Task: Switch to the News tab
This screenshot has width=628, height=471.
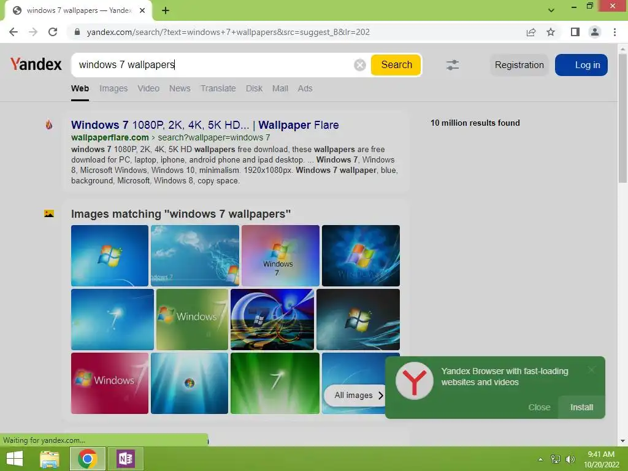Action: click(x=180, y=88)
